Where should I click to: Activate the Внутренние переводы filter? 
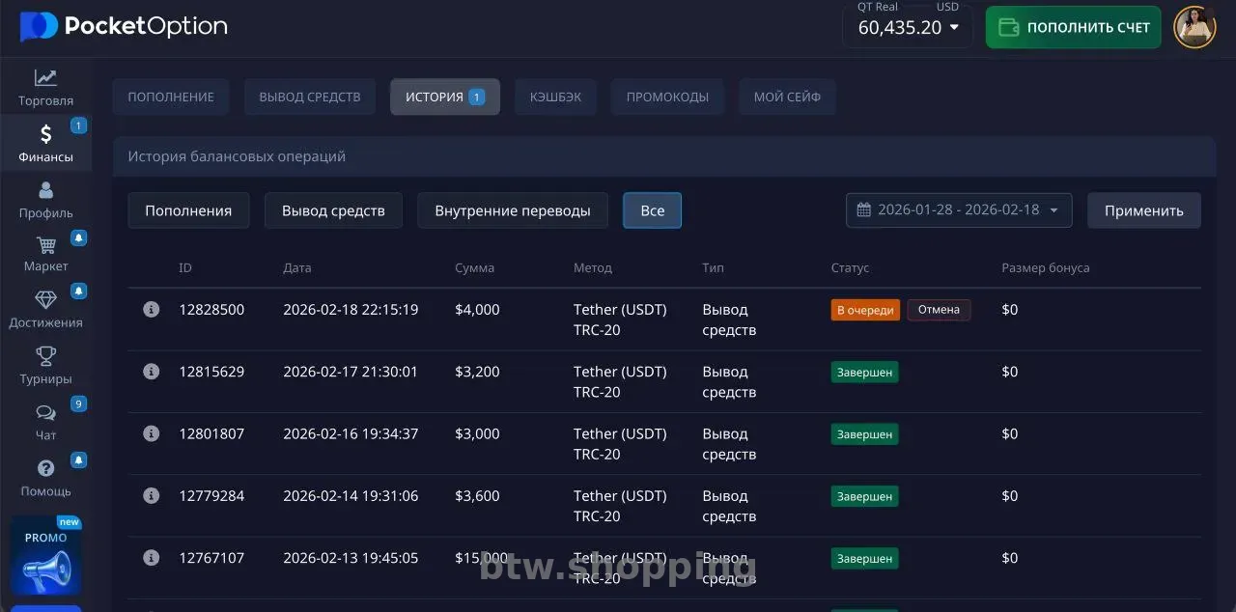pyautogui.click(x=512, y=209)
